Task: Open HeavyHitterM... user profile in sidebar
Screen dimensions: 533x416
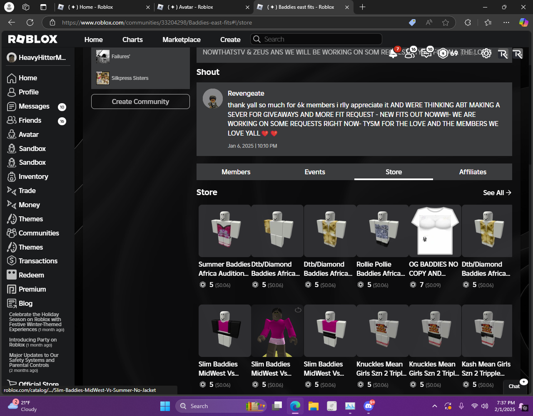Action: [x=37, y=58]
